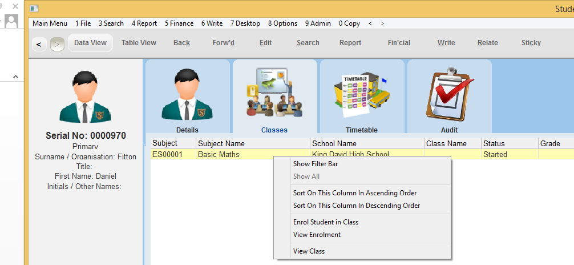Click the student avatar in left panel
This screenshot has height=265, width=574.
(85, 97)
